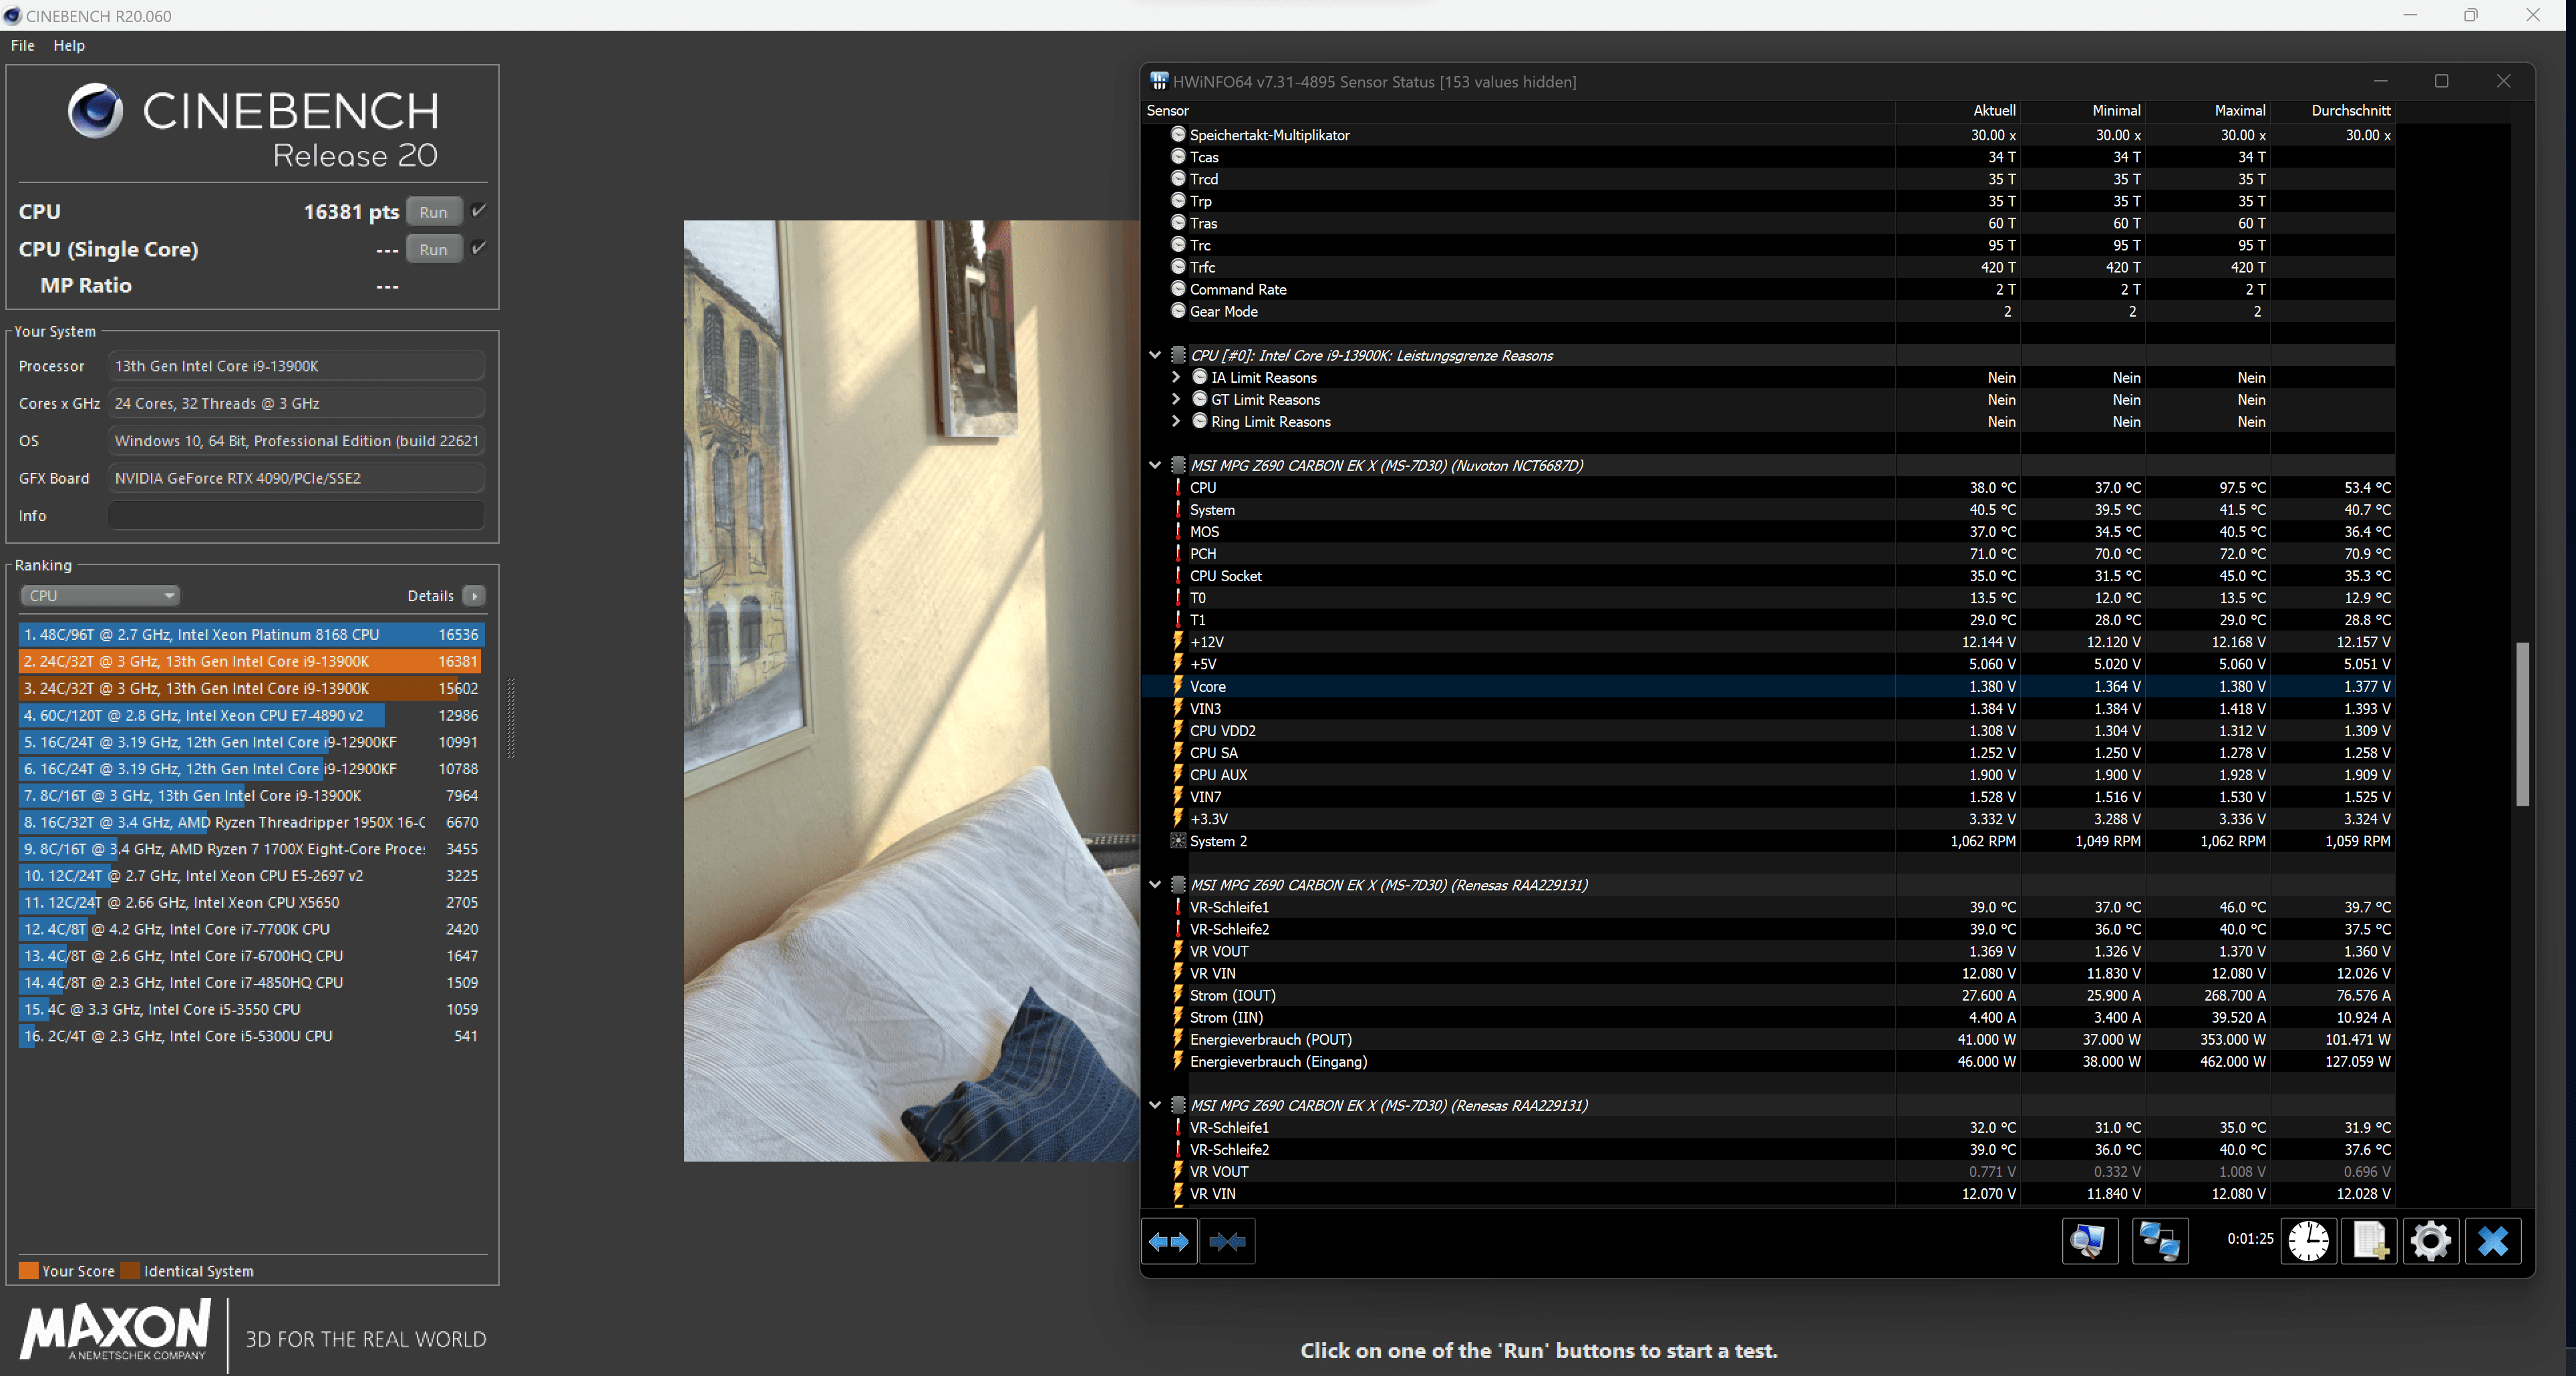Collapse the Nuvoton NCT6687D sensor group
This screenshot has width=2576, height=1376.
pos(1155,465)
